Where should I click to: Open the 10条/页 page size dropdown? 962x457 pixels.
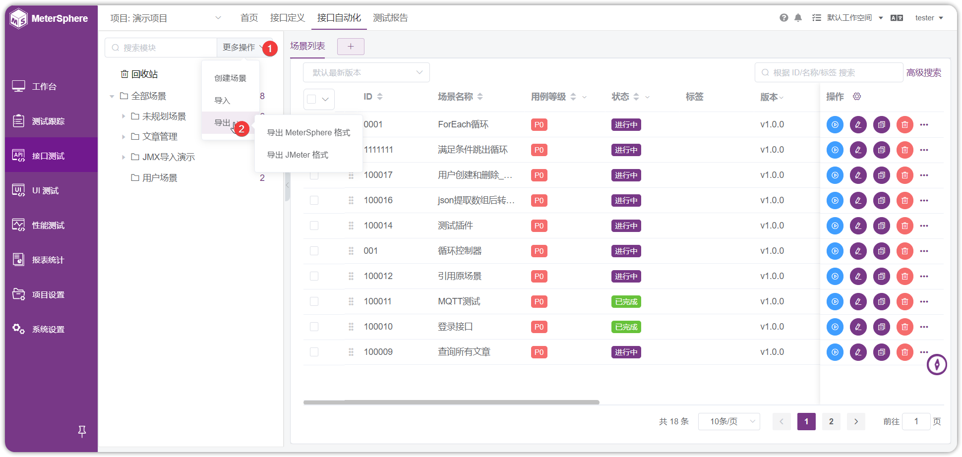[x=729, y=421]
